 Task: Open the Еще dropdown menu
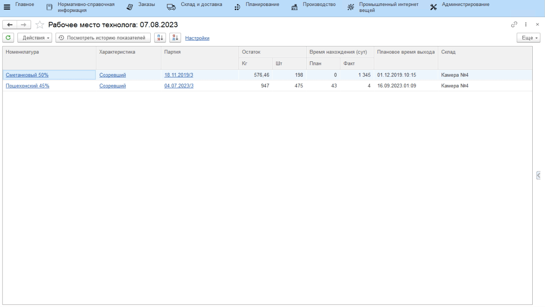coord(528,38)
